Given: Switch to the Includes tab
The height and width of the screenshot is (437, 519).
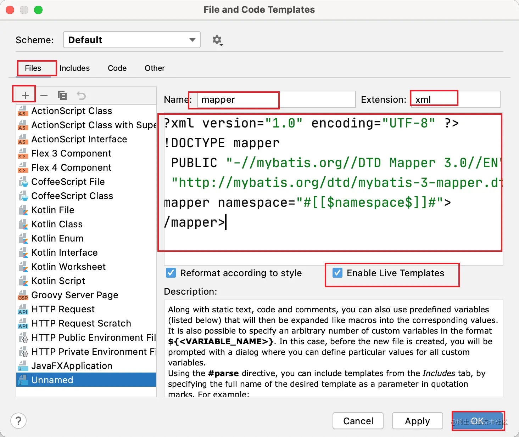Looking at the screenshot, I should coord(74,68).
